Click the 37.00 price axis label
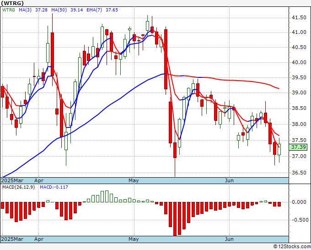Viewport: 311px width, 250px height. (299, 156)
